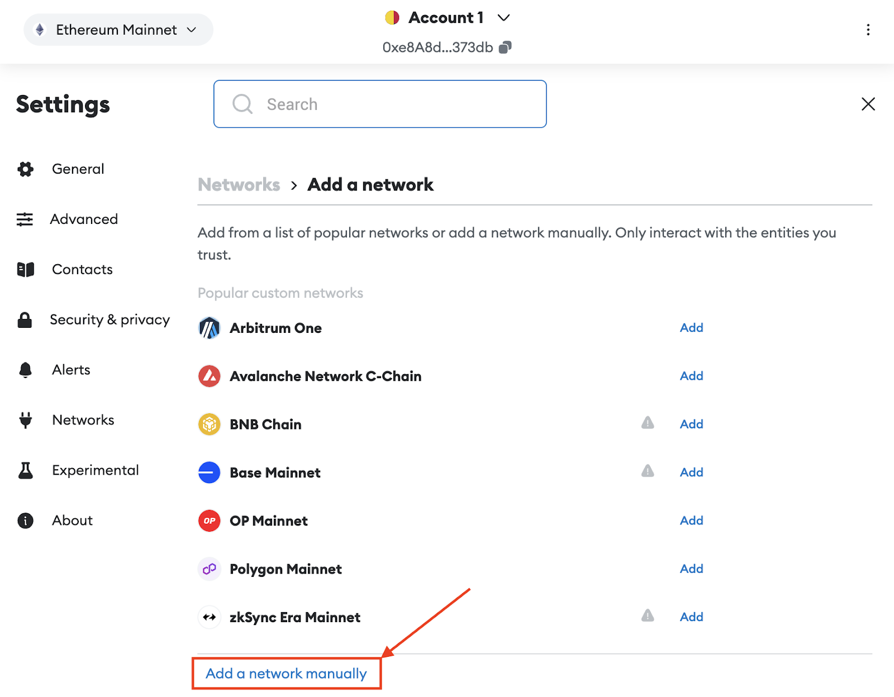Click the Base Mainnet logo icon
This screenshot has height=697, width=894.
tap(210, 472)
